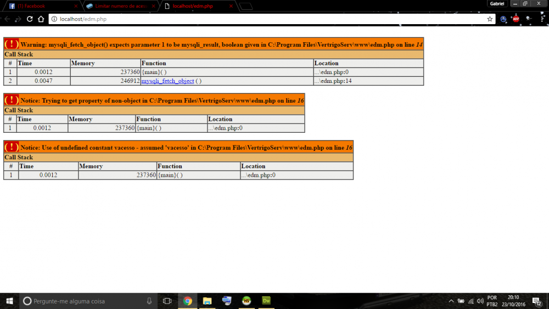549x309 pixels.
Task: Click the Warning error icon for line 14
Action: pos(12,44)
